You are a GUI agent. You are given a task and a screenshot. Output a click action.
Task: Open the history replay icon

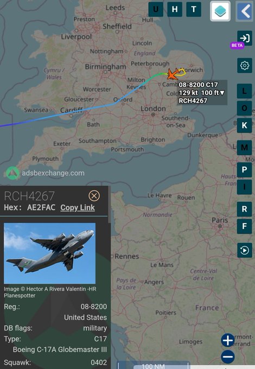click(245, 250)
